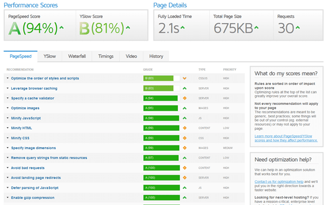This screenshot has height=205, width=327.
Task: Click green up arrow in Minify JavaScript row
Action: tap(184, 118)
